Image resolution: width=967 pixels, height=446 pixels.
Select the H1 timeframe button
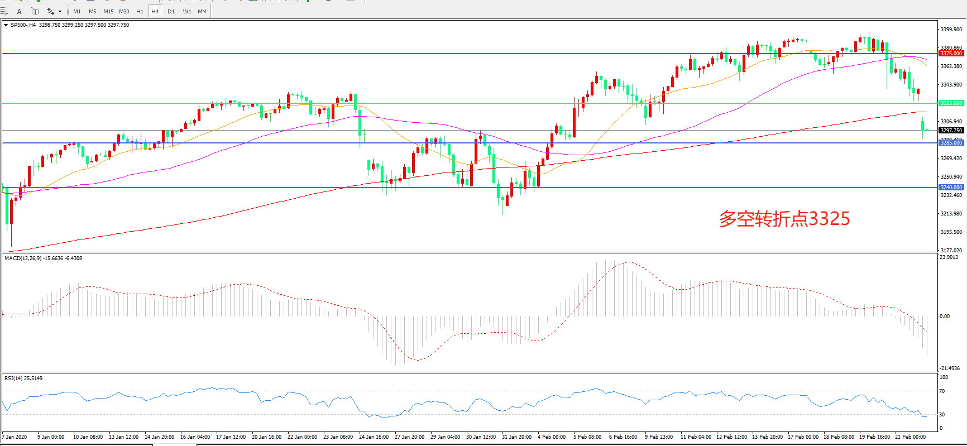[140, 11]
